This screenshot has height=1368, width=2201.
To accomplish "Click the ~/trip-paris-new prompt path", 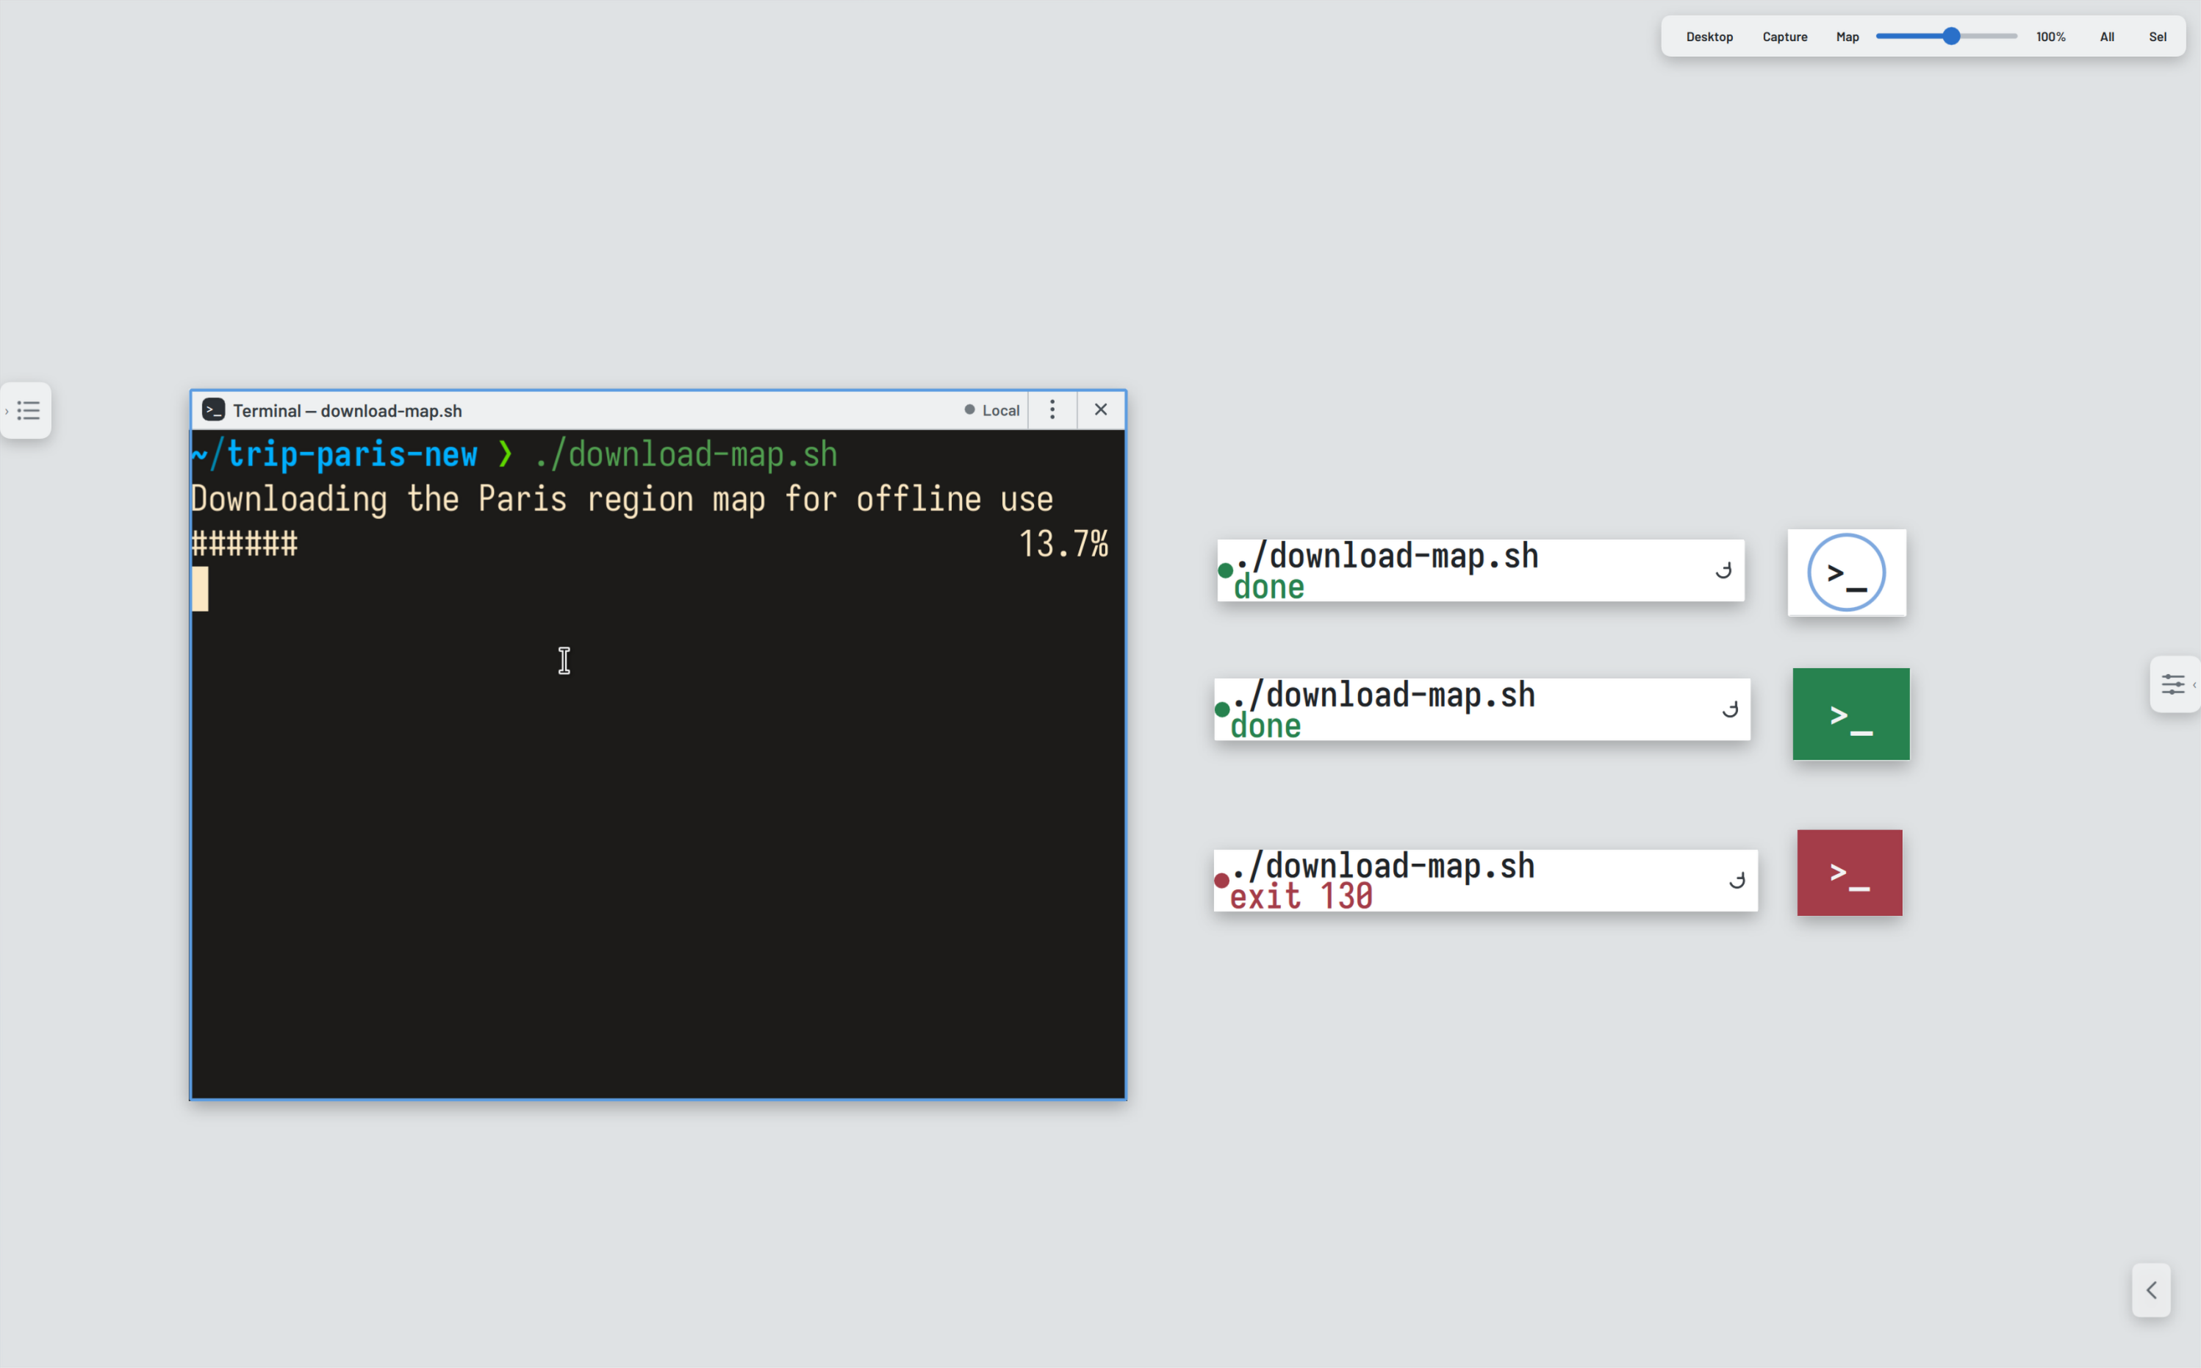I will click(334, 454).
